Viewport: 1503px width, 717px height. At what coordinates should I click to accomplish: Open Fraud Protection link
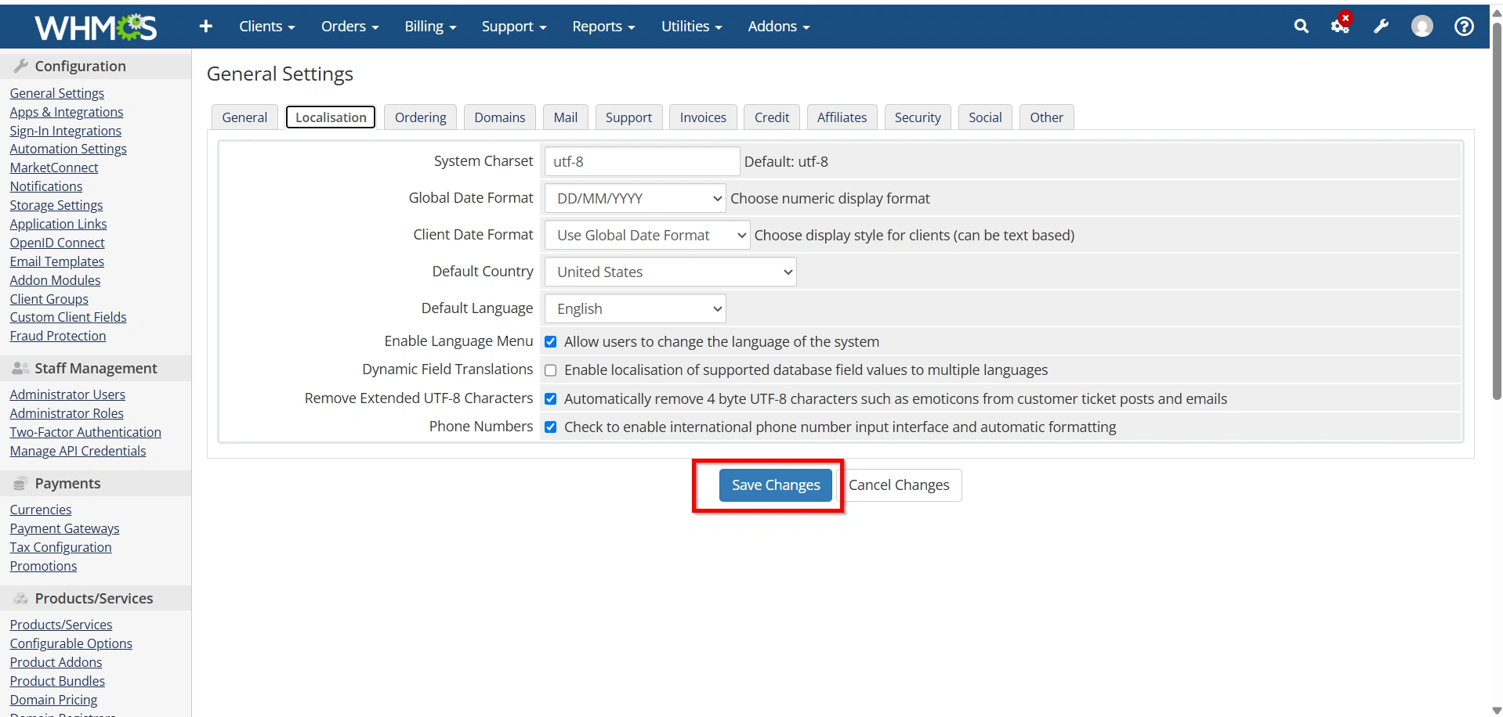pyautogui.click(x=58, y=336)
